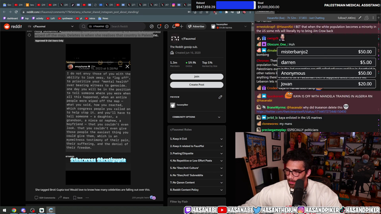Open the @brotigupta mention link
The image size is (381, 214).
(111, 160)
